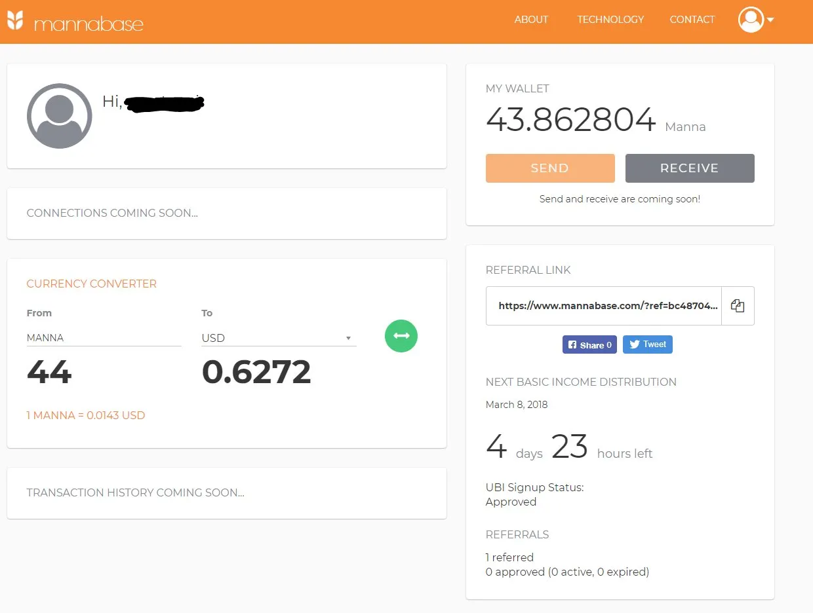Screen dimensions: 813x613
Task: Tweet the referral link
Action: pyautogui.click(x=647, y=344)
